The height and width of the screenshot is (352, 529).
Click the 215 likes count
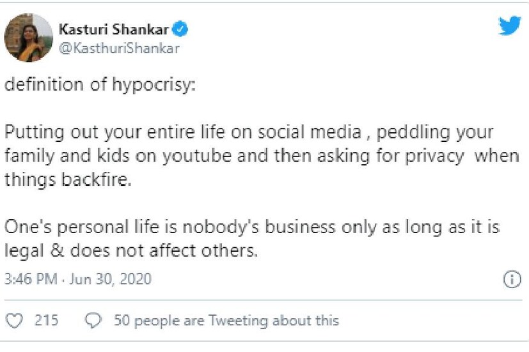pos(46,320)
